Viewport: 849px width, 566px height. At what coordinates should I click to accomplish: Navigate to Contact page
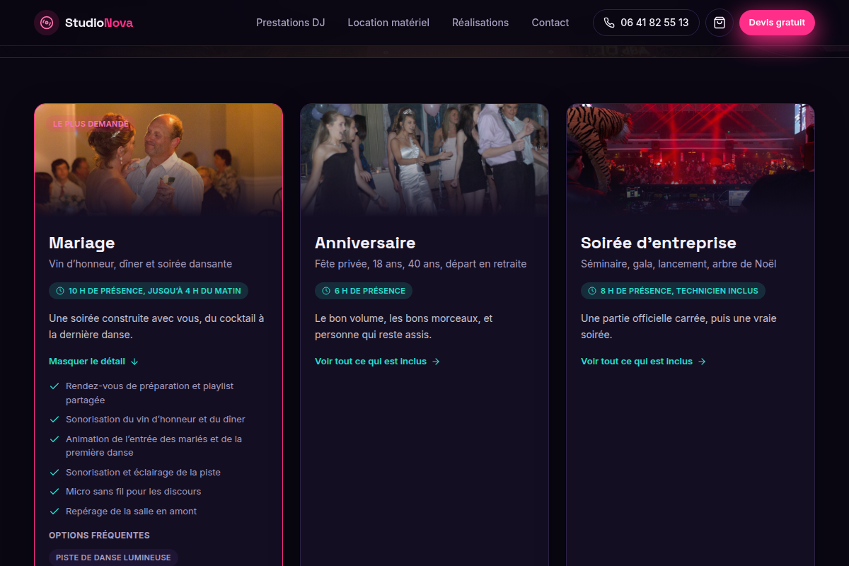(550, 23)
